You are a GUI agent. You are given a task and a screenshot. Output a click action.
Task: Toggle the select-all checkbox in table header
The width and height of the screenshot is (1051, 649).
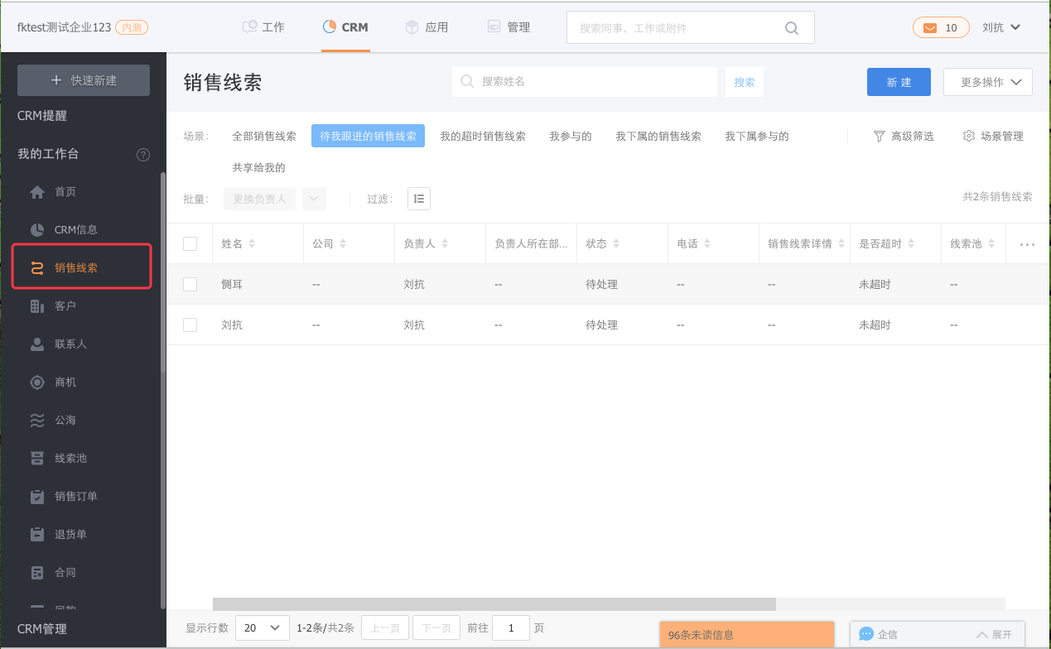tap(190, 243)
